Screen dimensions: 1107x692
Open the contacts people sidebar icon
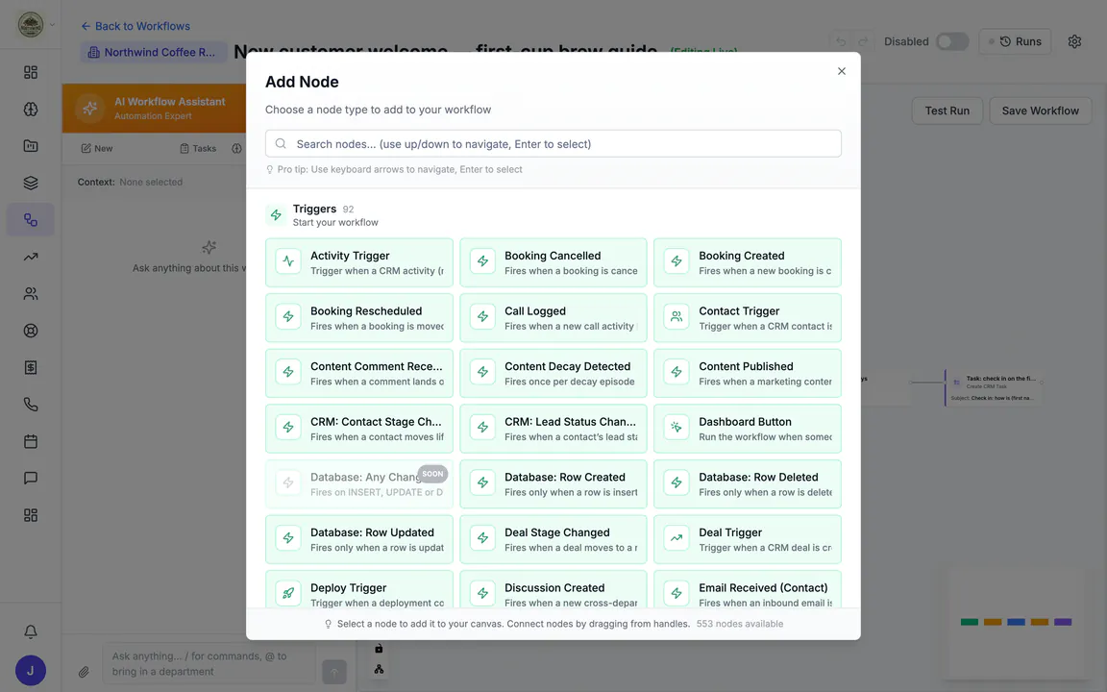pos(31,294)
